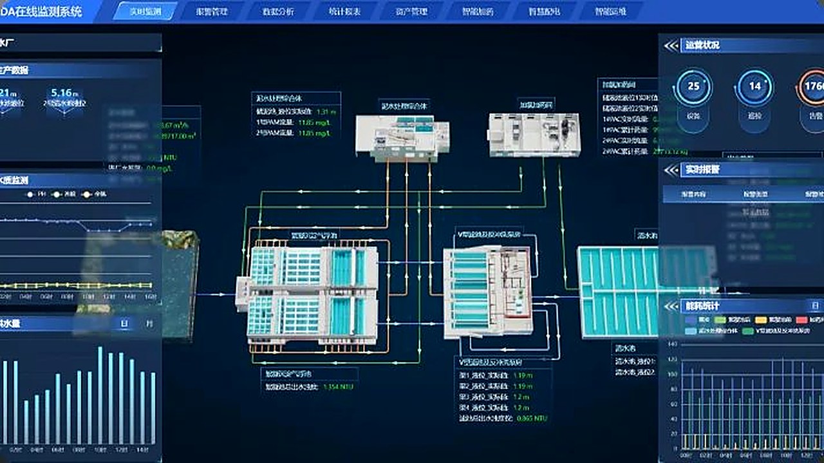Screen dimensions: 824x463
Task: Toggle 泥水处理综合体 in the energy chart legend
Action: pyautogui.click(x=711, y=331)
